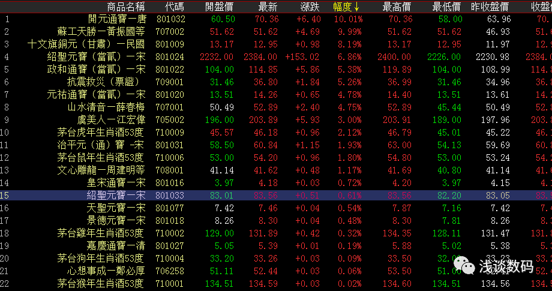Screen dimensions: 552x291
Task: Select 十文旗銅元（甘肅）一民國 row
Action: click(276, 44)
